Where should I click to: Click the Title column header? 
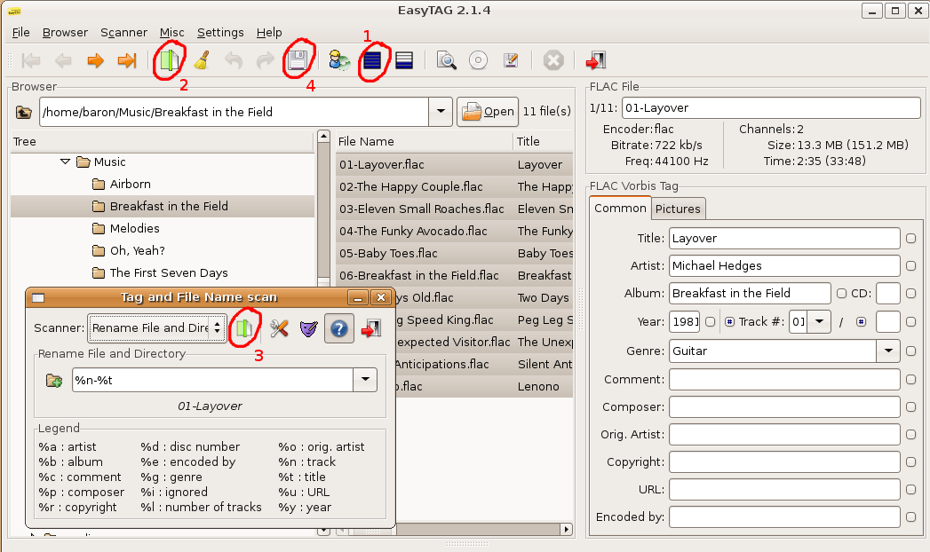click(x=543, y=142)
